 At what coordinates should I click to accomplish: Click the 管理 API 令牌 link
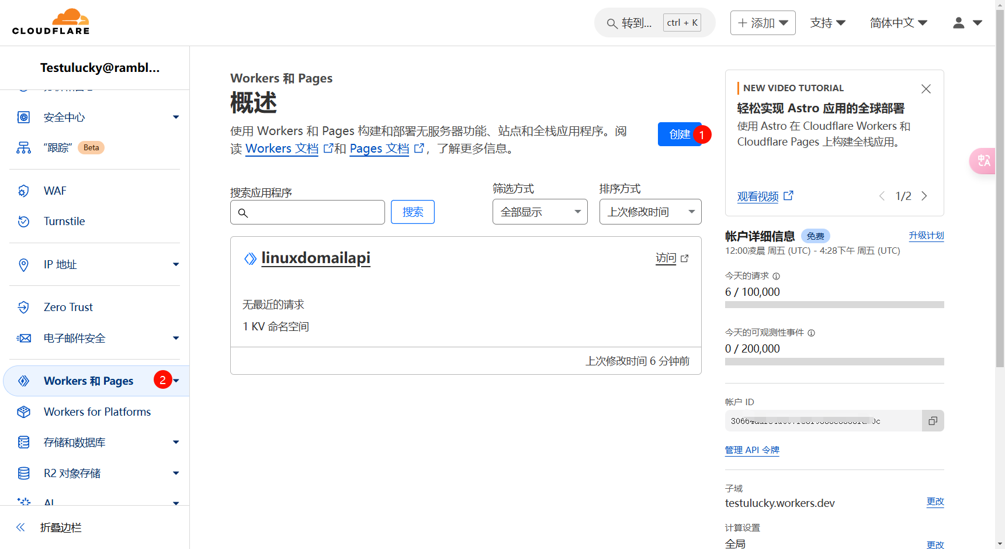(x=752, y=450)
